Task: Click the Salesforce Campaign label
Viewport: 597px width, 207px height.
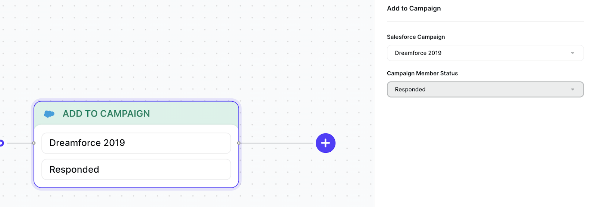Action: coord(416,37)
